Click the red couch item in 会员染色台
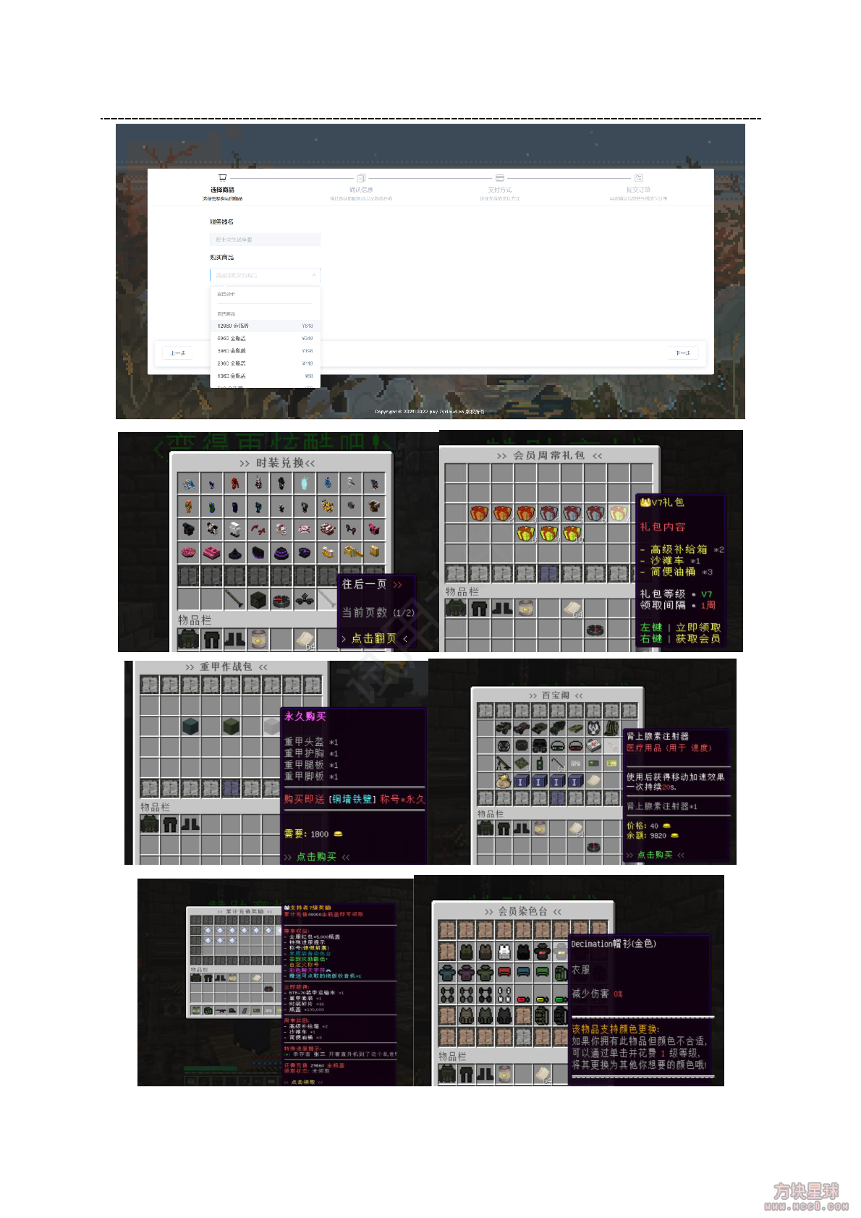 pyautogui.click(x=504, y=973)
